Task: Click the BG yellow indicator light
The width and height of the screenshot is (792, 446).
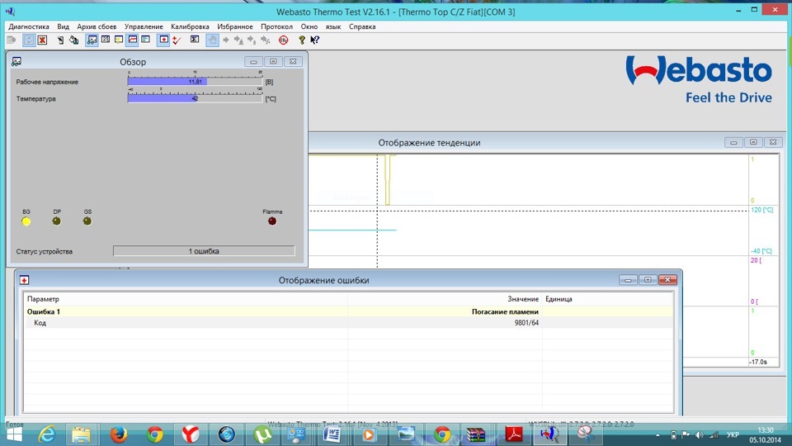Action: tap(26, 221)
